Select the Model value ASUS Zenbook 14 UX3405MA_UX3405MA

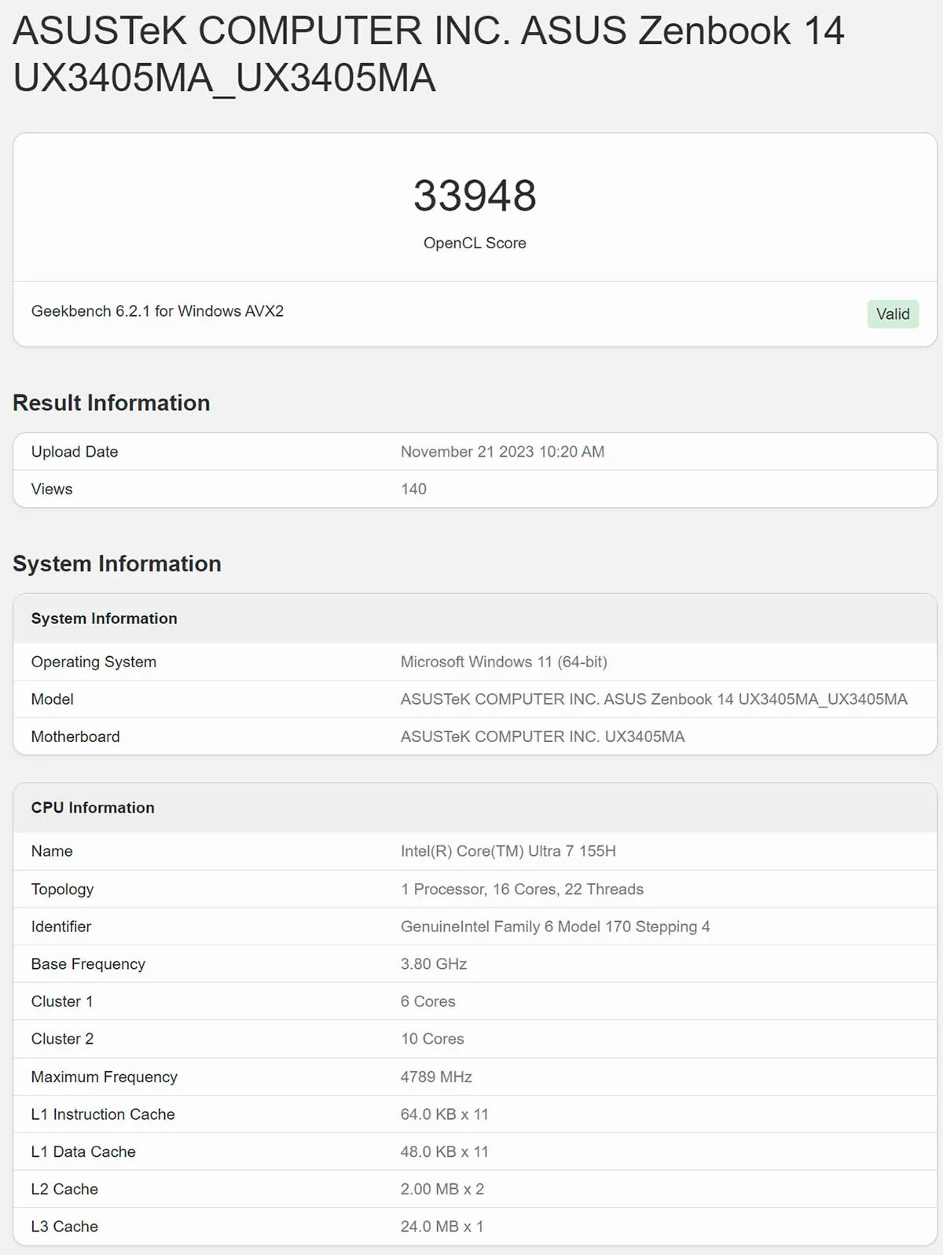(x=654, y=699)
